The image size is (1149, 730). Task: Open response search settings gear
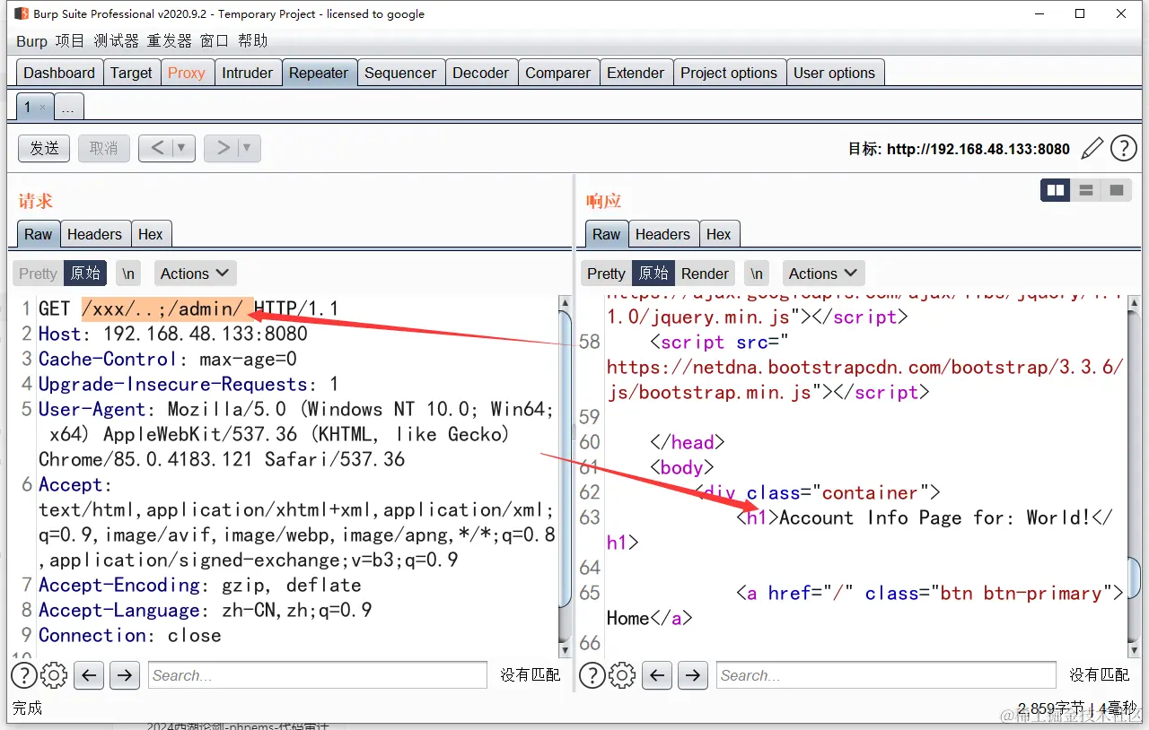point(622,675)
